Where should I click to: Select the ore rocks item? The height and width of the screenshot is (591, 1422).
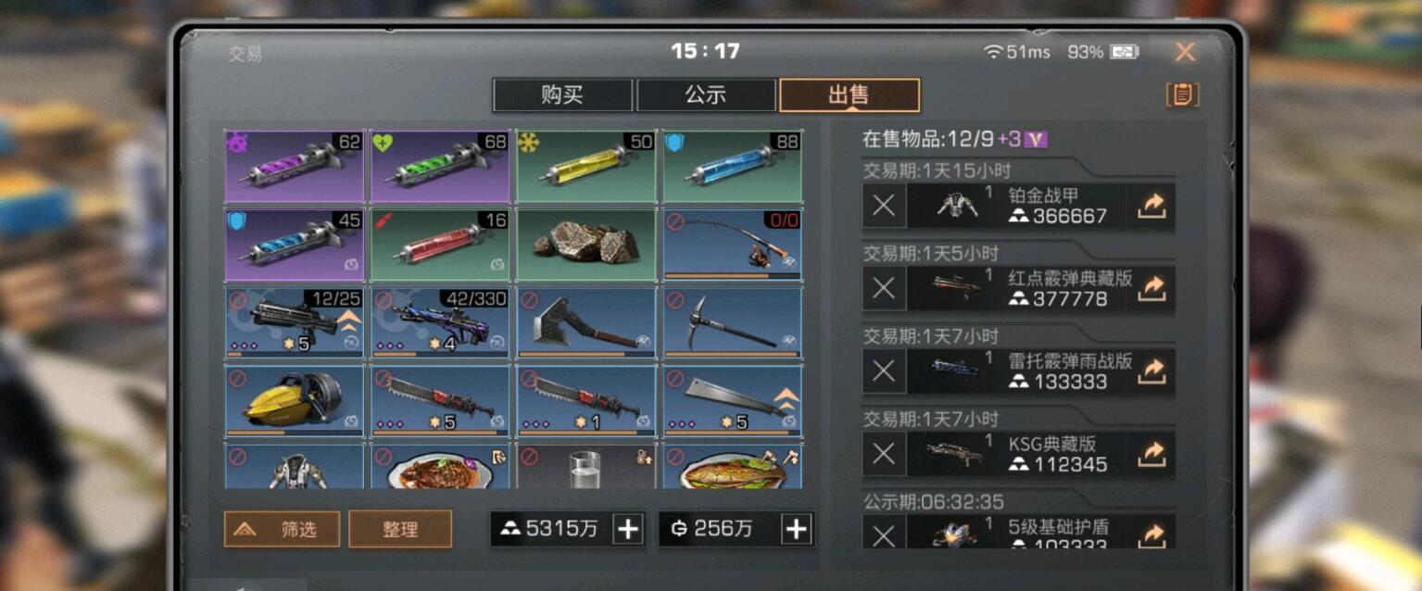point(585,245)
